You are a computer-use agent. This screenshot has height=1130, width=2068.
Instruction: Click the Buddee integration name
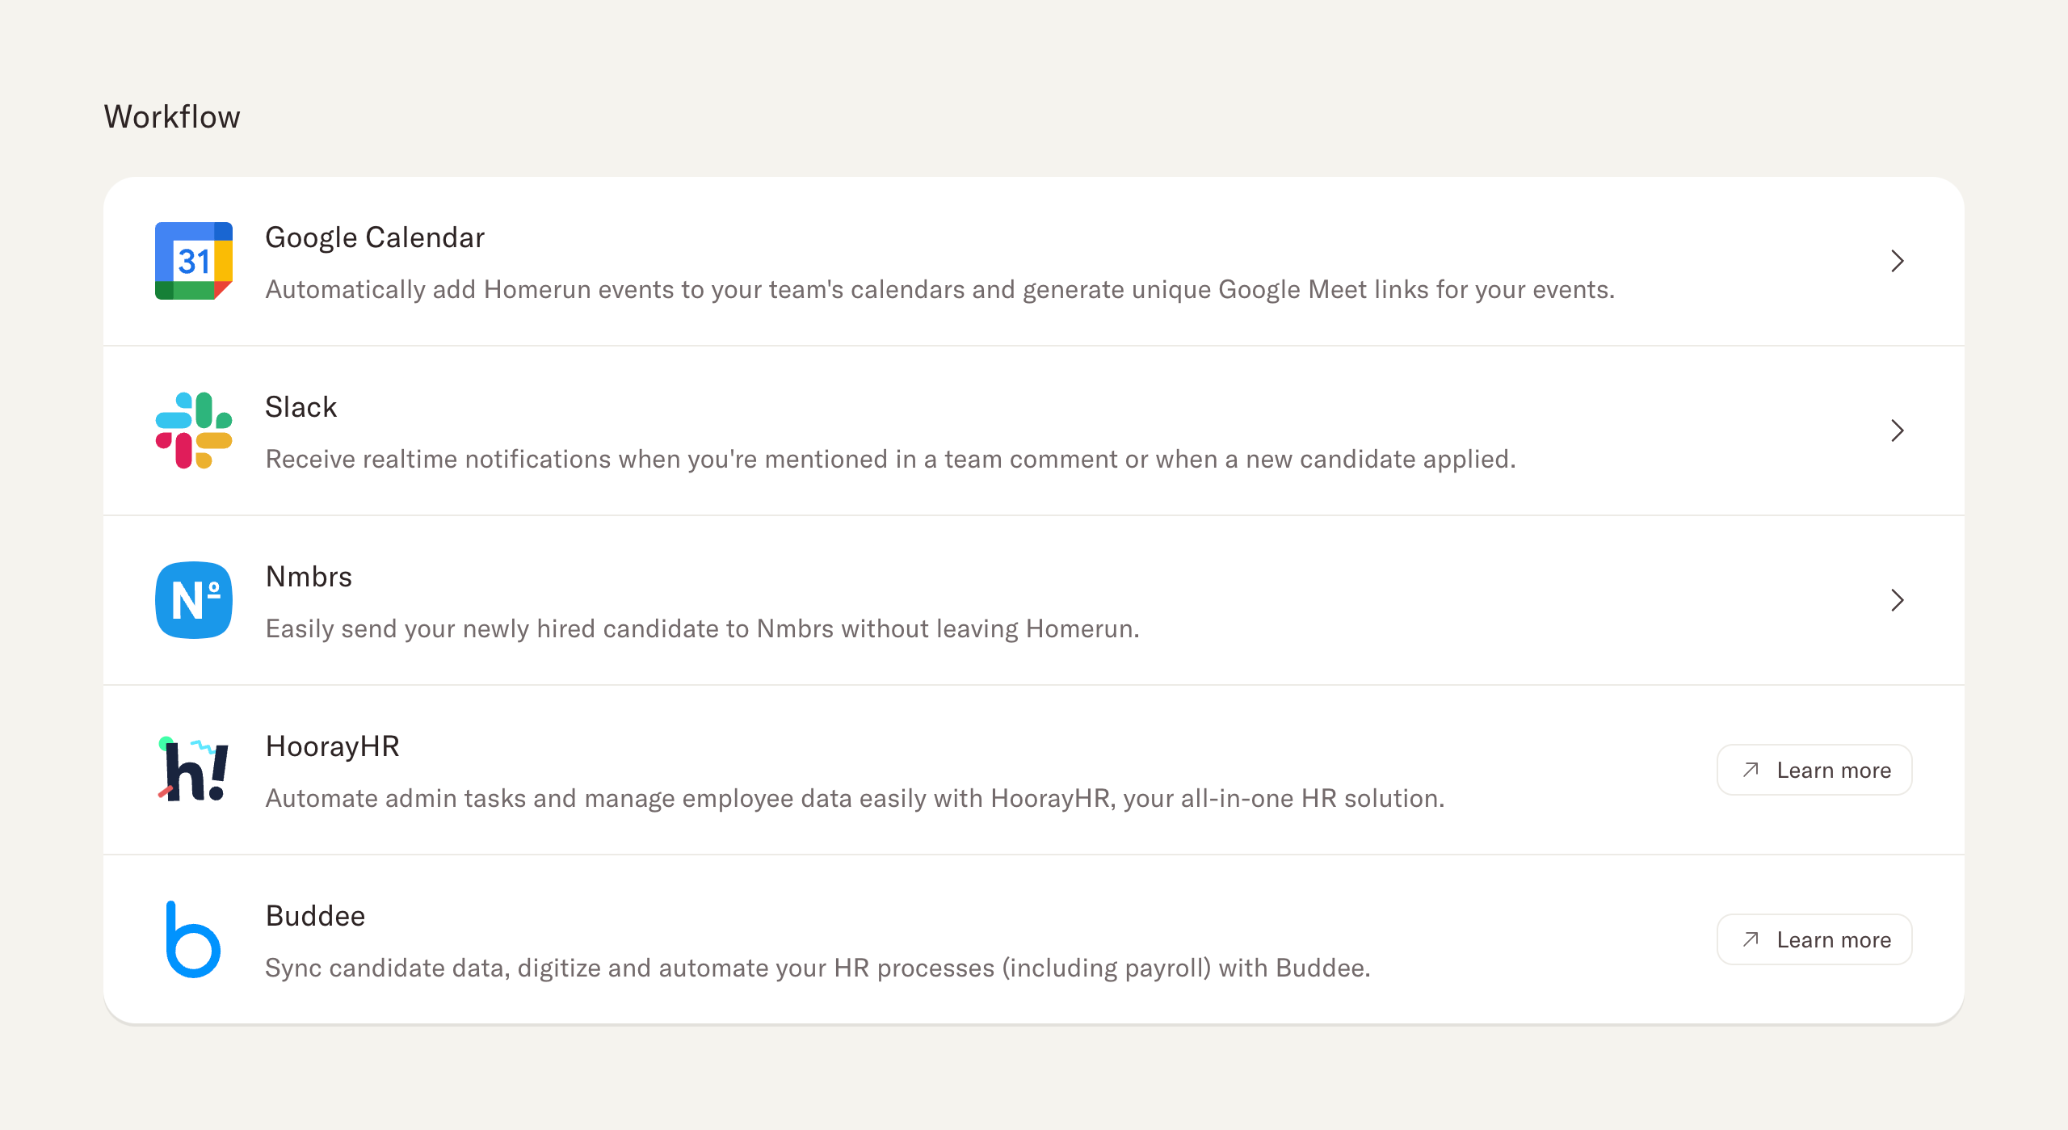tap(315, 916)
